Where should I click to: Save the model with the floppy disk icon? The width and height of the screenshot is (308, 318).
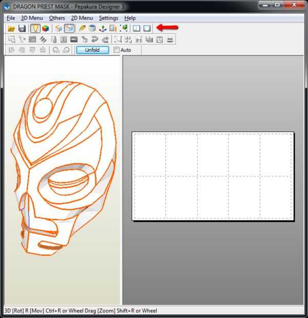(22, 28)
